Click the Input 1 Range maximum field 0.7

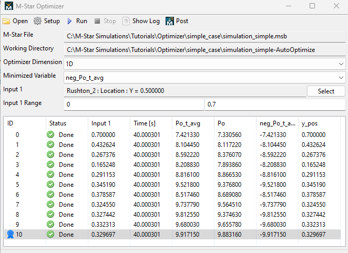(275, 104)
